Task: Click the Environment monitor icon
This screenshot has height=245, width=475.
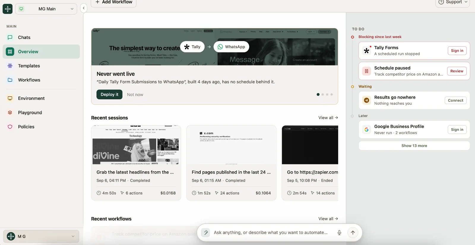Action: [x=10, y=98]
